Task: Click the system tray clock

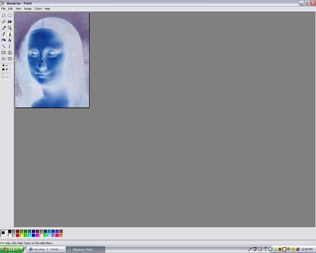Action: pos(307,249)
